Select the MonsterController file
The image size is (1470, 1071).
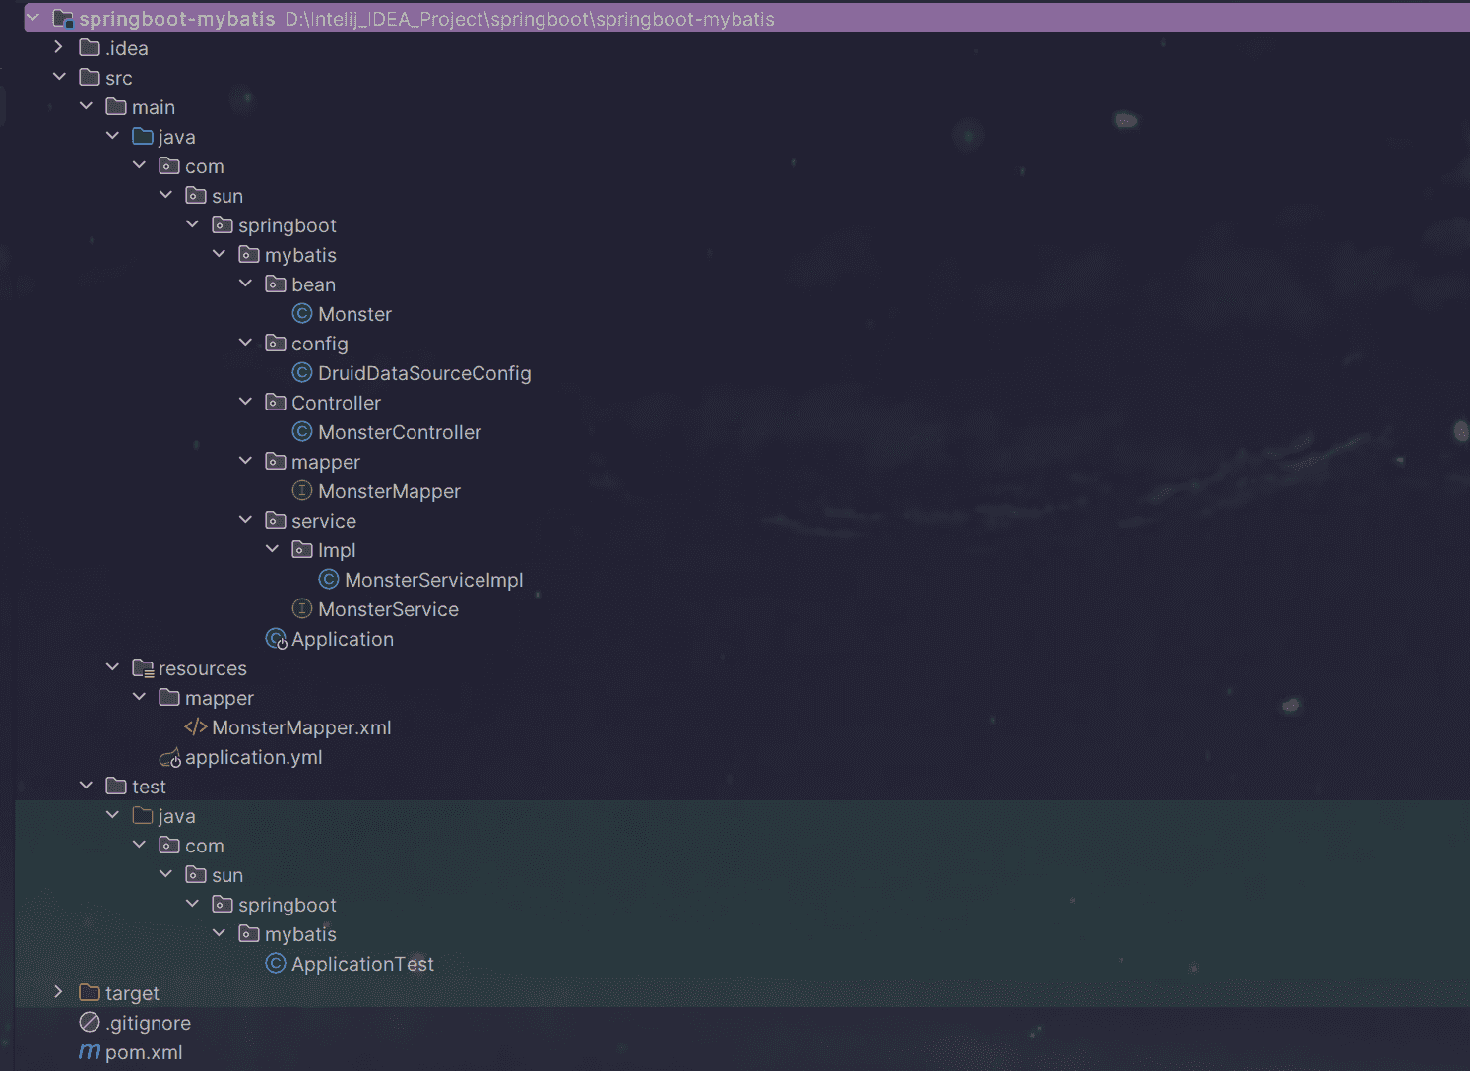[x=400, y=432]
